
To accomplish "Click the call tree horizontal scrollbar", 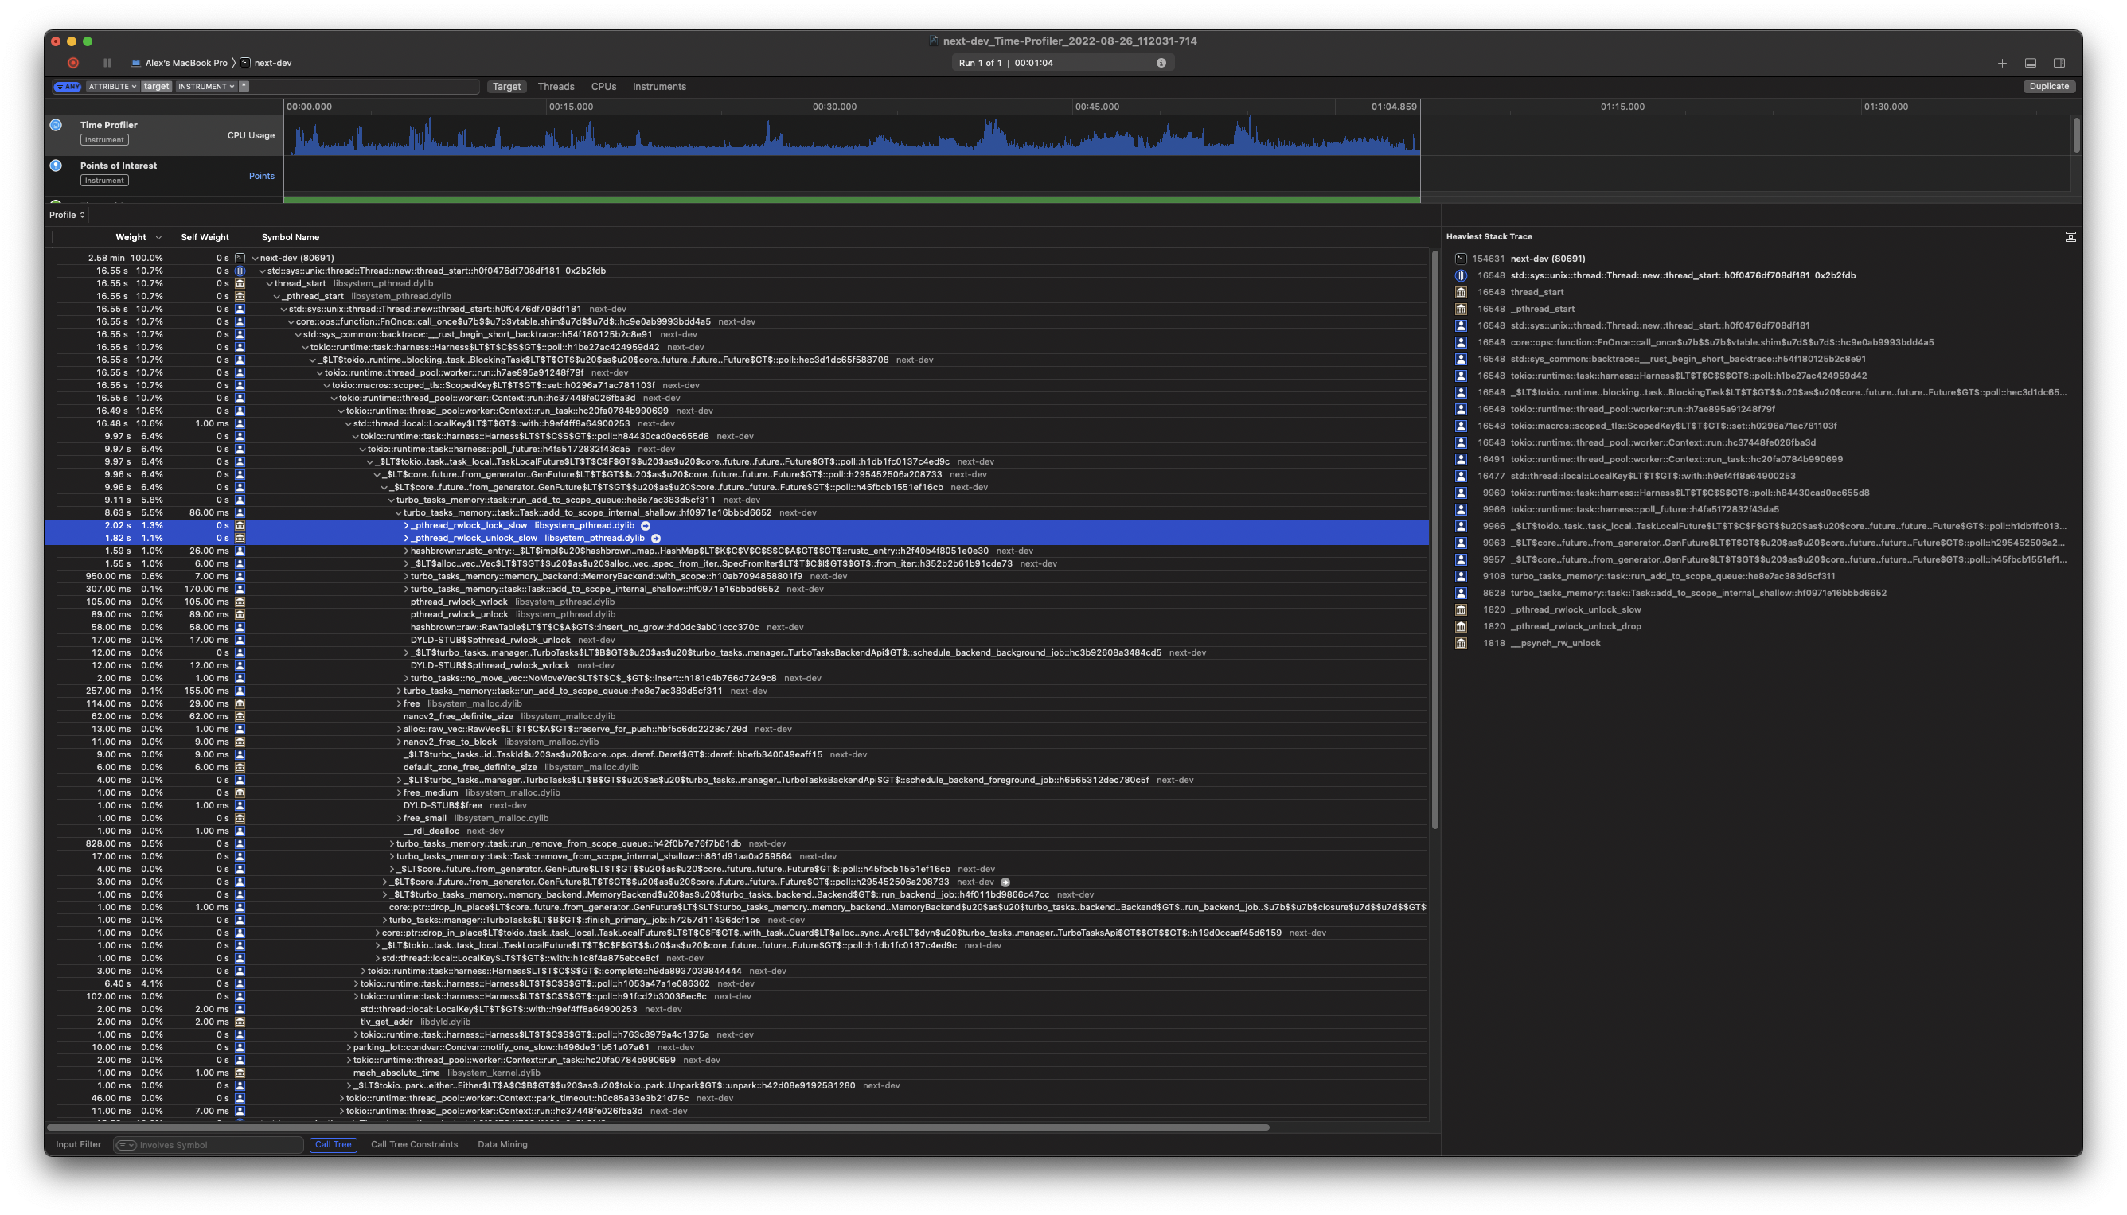I will (x=659, y=1127).
